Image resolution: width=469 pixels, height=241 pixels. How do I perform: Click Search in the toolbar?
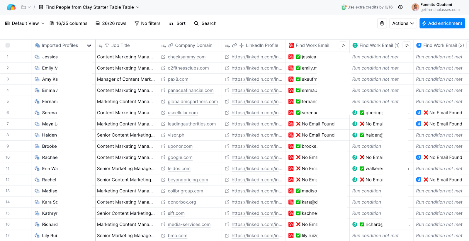tap(205, 23)
